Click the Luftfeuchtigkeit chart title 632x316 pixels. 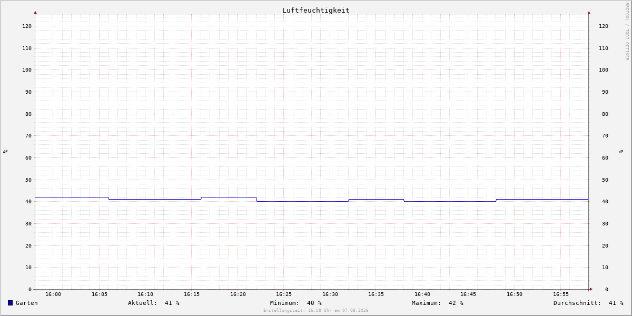(316, 10)
